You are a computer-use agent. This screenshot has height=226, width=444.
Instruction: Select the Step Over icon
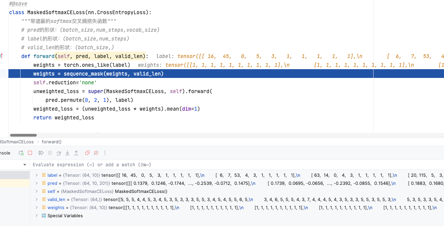coord(59,153)
